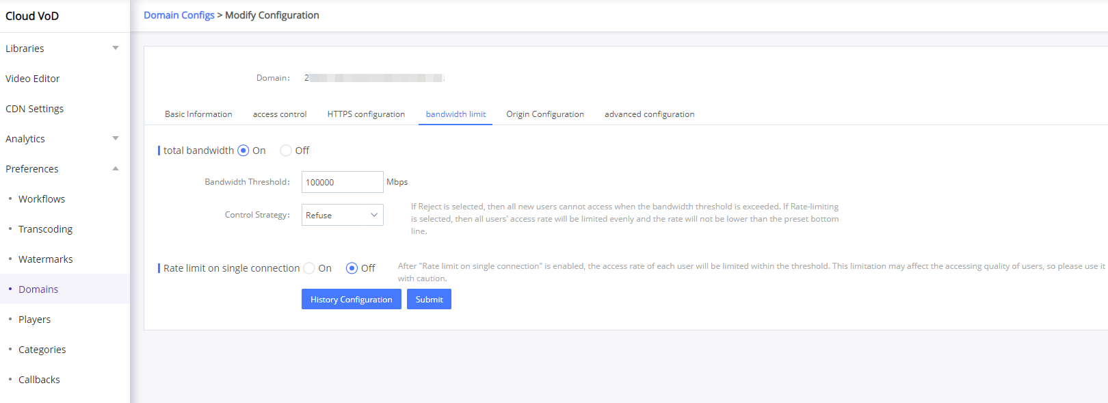Click the Mbps unit label

pos(397,182)
